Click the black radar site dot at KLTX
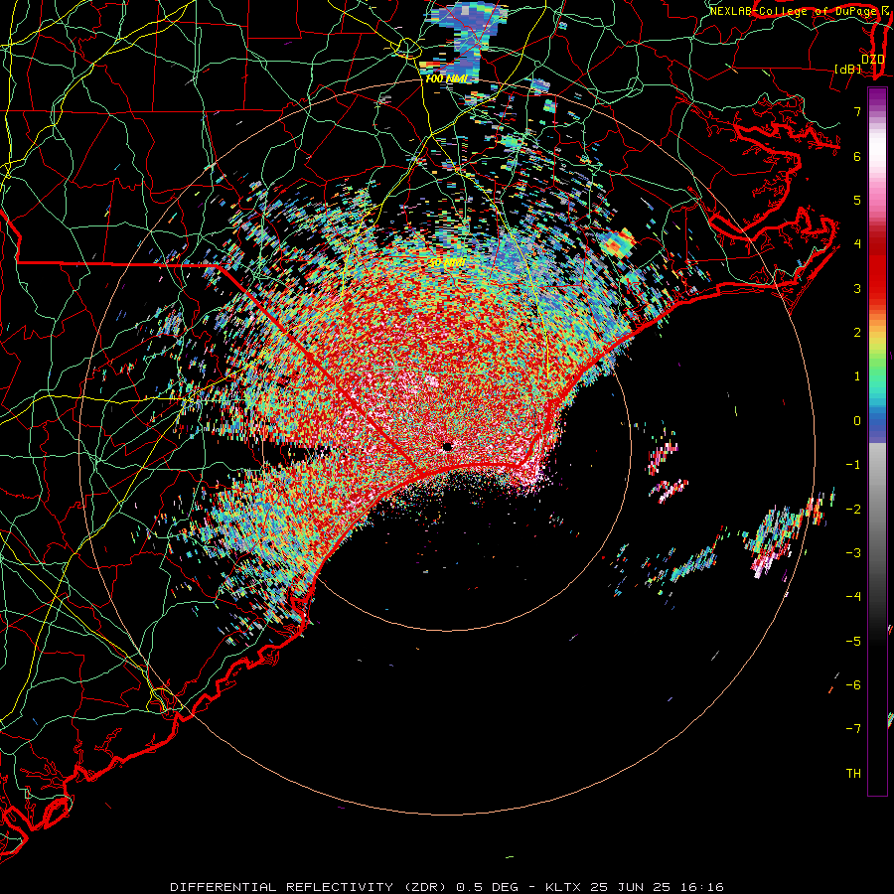 pos(447,446)
